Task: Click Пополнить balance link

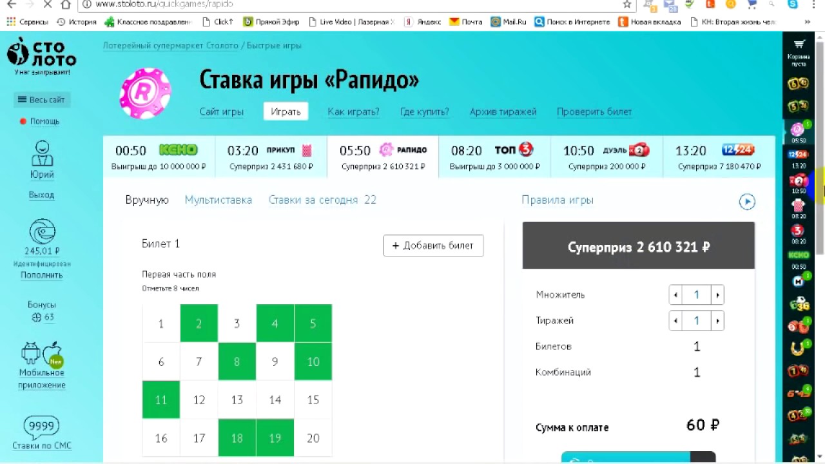Action: 41,275
